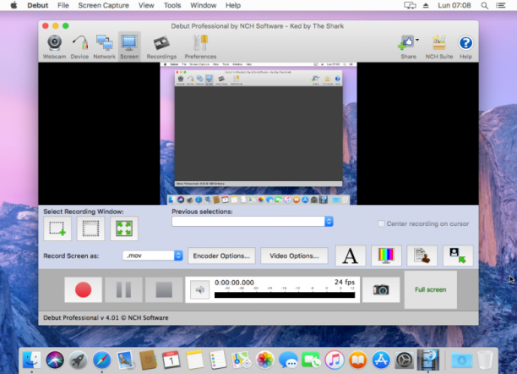The height and width of the screenshot is (374, 517).
Task: Choose a custom recording region with the plus icon
Action: [x=57, y=228]
